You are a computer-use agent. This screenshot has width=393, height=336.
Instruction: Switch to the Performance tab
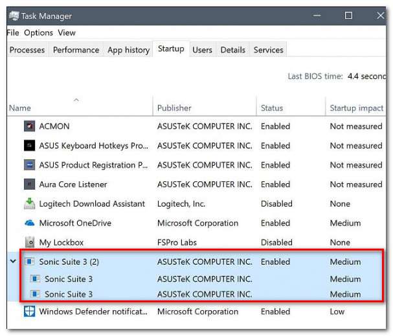pos(76,50)
